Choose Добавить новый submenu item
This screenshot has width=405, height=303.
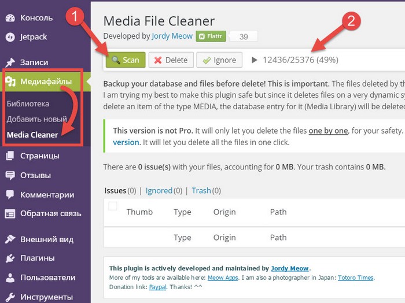[36, 119]
